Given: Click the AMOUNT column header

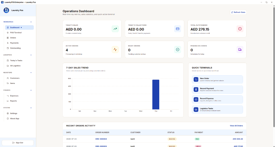Looking at the screenshot, I should point(239,133).
